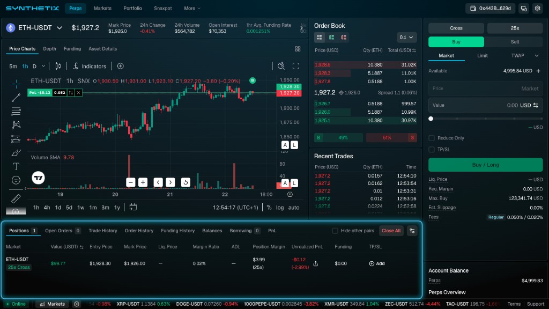Open the Indicators menu

tap(90, 66)
